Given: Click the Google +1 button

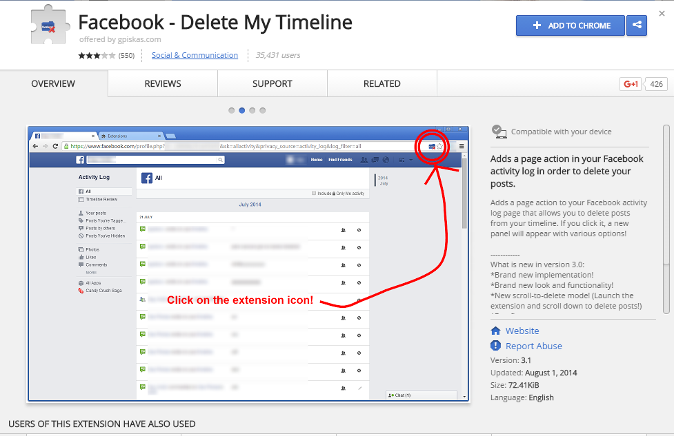Looking at the screenshot, I should (631, 84).
